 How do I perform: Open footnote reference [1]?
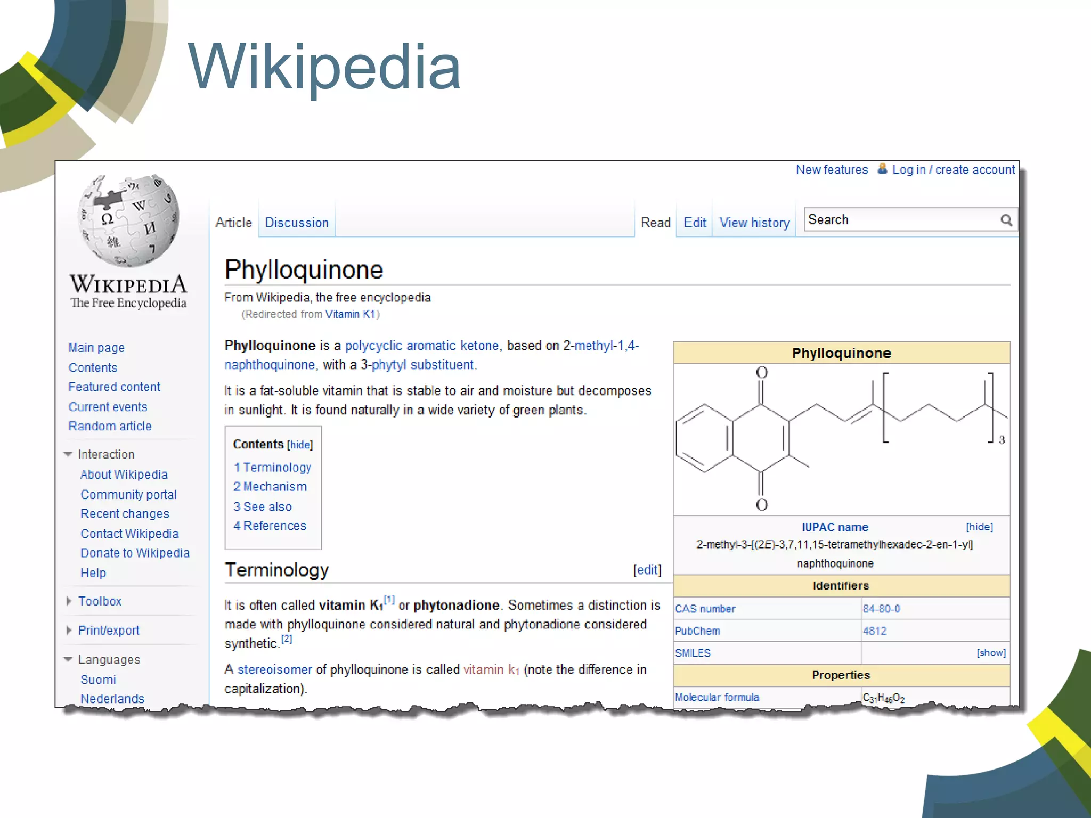pos(389,600)
